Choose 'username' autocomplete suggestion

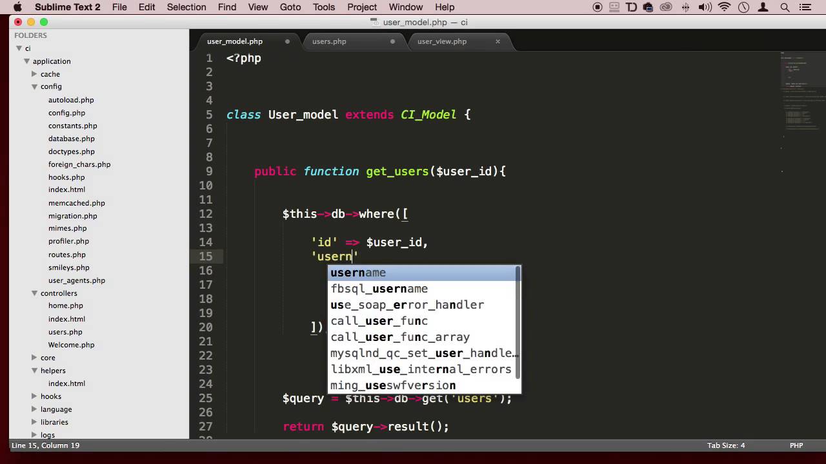coord(423,273)
